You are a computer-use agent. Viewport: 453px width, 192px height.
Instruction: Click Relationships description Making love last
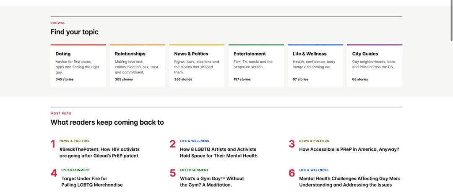pyautogui.click(x=136, y=67)
